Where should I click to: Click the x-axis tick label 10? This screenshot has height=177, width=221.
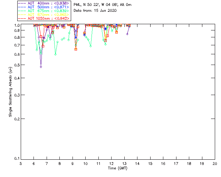(x=85, y=164)
